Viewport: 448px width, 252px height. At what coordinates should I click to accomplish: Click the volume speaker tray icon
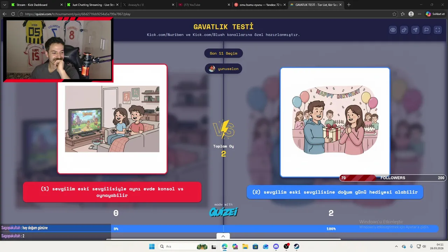424,246
